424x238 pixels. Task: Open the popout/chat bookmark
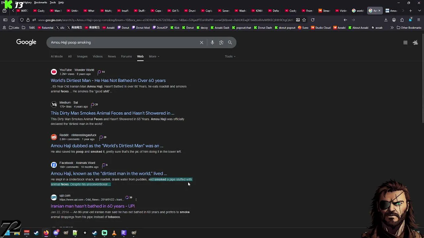tap(241, 28)
